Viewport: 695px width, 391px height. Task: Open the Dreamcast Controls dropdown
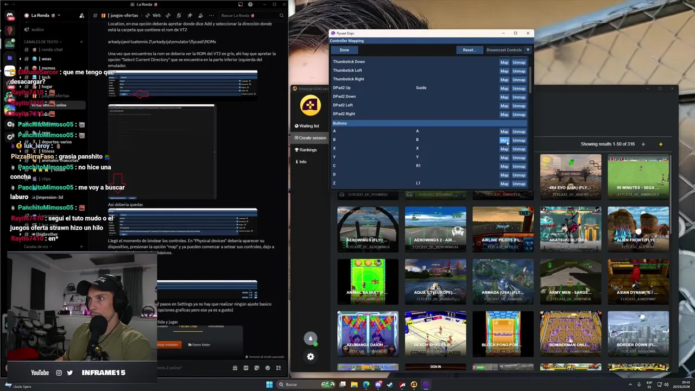(508, 50)
